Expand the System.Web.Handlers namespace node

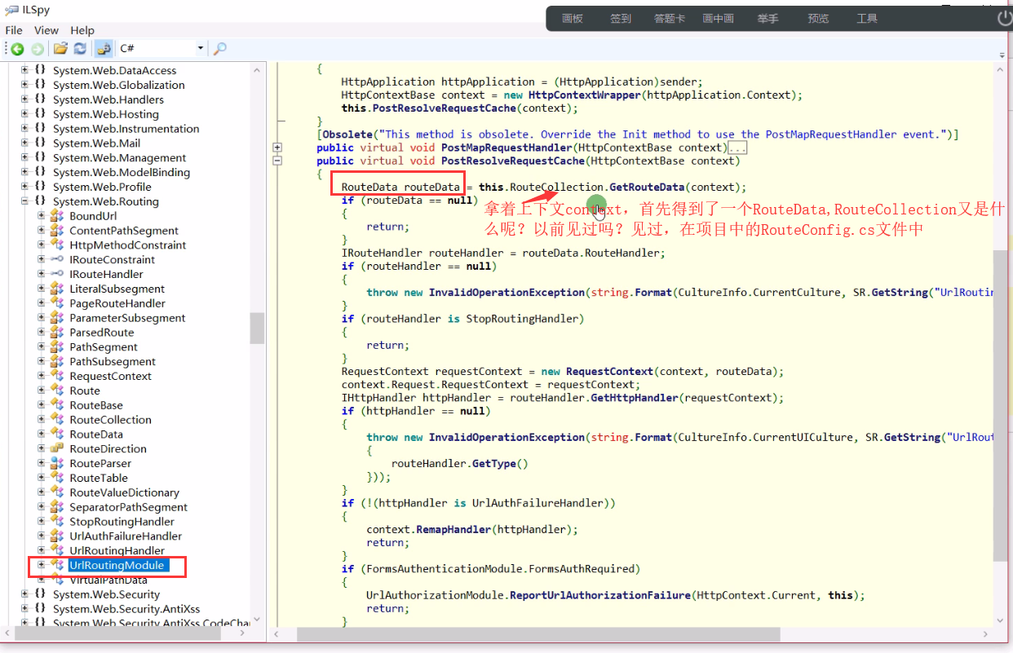point(24,99)
